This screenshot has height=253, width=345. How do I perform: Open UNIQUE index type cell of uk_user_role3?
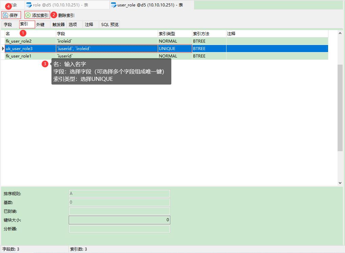[x=175, y=49]
